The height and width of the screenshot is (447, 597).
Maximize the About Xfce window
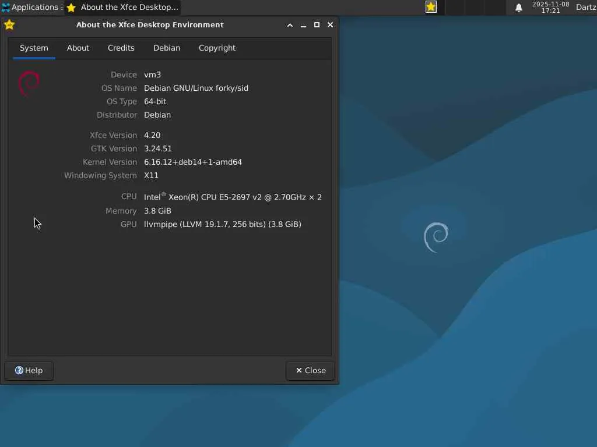point(317,24)
